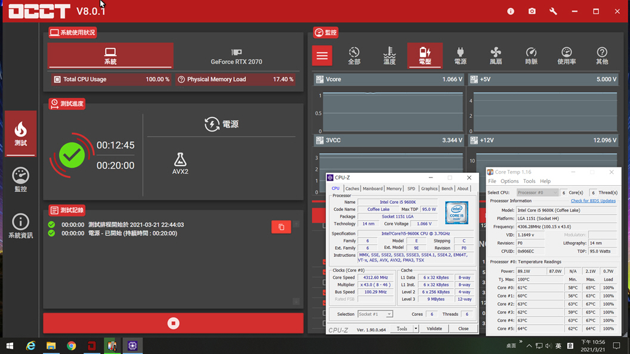The image size is (630, 354).
Task: Expand the Socket #1 selection dropdown in CPU-Z
Action: point(389,314)
